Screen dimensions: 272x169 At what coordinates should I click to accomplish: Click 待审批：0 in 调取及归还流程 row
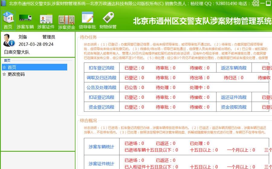[x=166, y=78]
